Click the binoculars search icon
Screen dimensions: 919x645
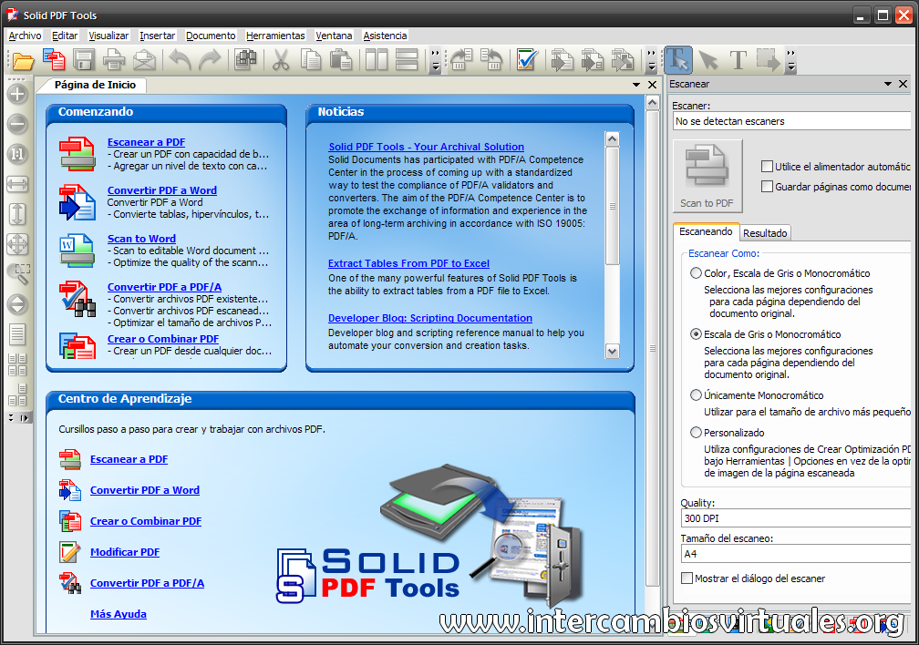coord(245,60)
